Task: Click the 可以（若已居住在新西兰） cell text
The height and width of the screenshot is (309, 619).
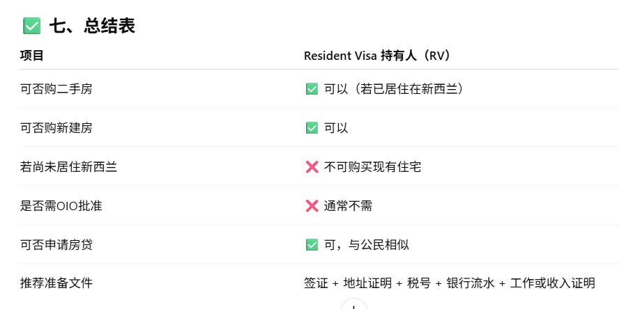Action: point(394,89)
